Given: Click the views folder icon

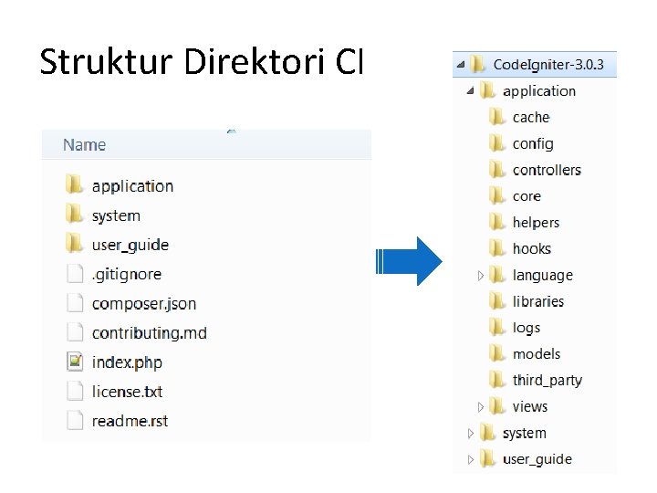Looking at the screenshot, I should [497, 406].
